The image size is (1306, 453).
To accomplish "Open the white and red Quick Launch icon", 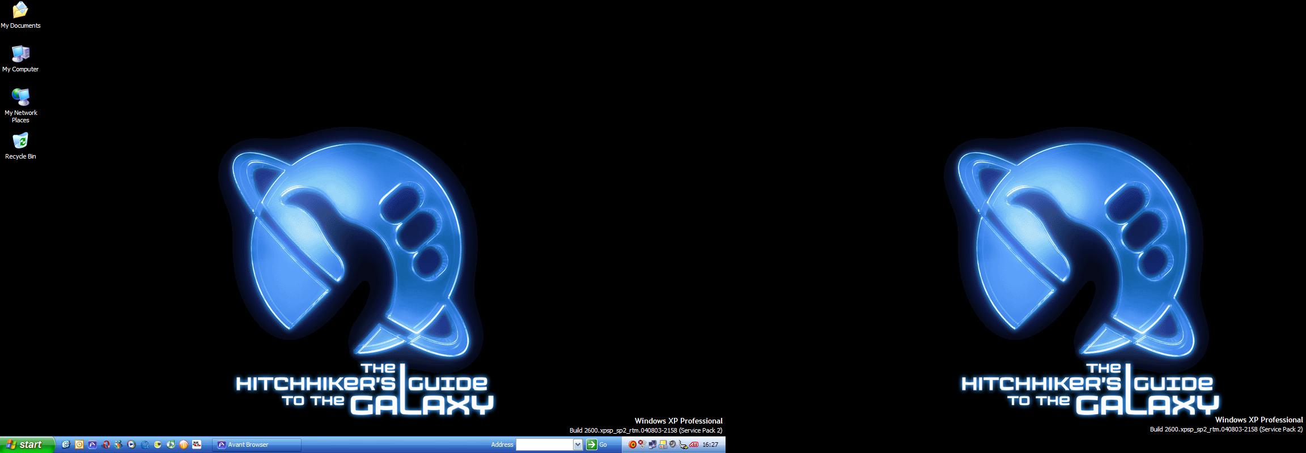I will 197,445.
